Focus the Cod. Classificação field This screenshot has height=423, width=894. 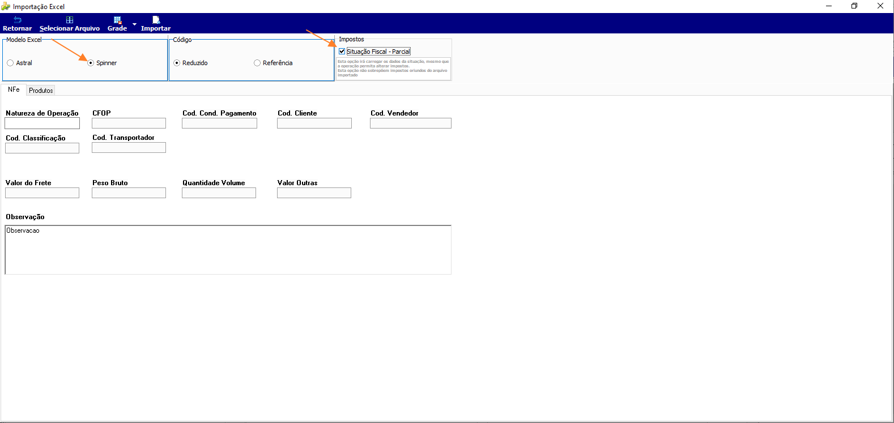tap(42, 148)
